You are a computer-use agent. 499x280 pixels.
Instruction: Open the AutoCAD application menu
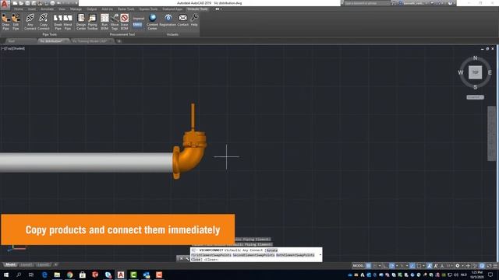click(x=5, y=4)
